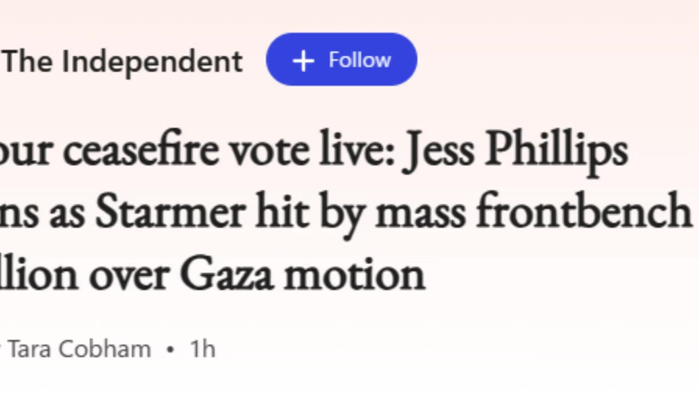Open The Independent publisher page
This screenshot has width=699, height=393.
123,61
